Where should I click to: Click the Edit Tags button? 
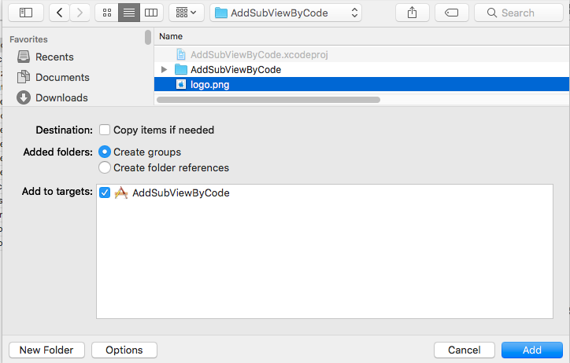coord(451,13)
